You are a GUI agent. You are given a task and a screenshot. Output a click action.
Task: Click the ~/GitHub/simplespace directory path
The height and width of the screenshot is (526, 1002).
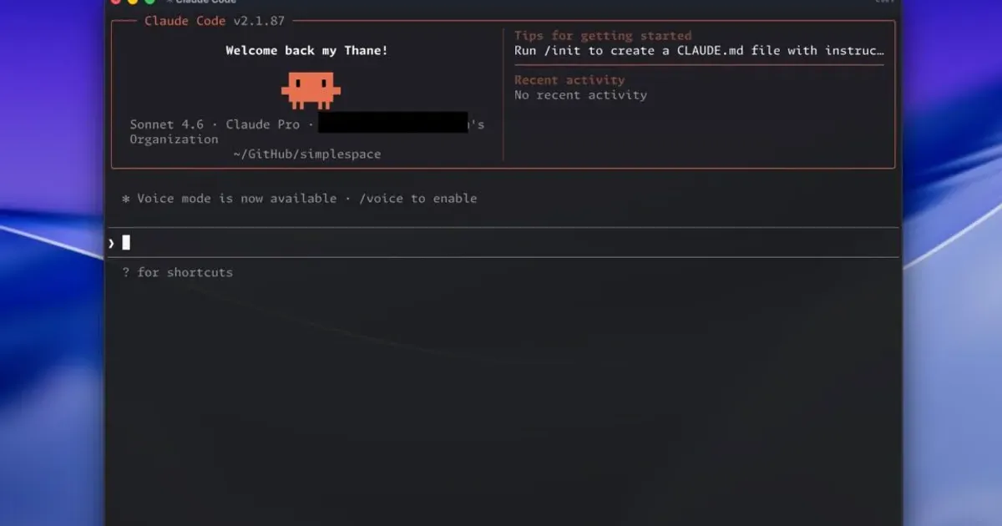click(x=307, y=154)
